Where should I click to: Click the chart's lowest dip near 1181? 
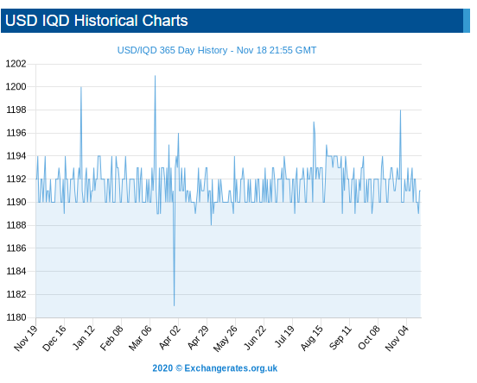[x=174, y=305]
